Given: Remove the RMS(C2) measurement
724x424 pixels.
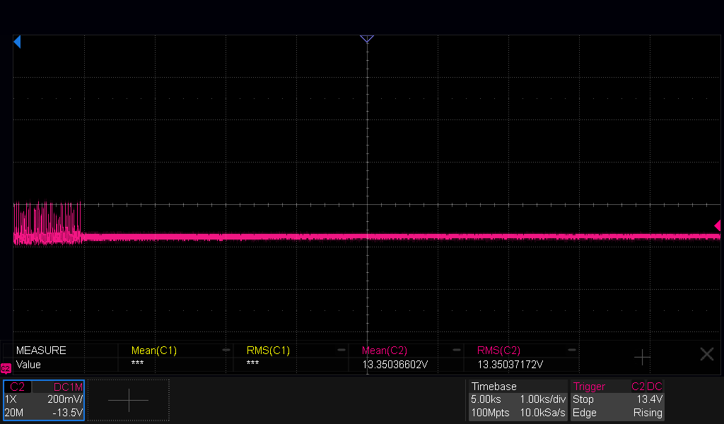Looking at the screenshot, I should 571,351.
